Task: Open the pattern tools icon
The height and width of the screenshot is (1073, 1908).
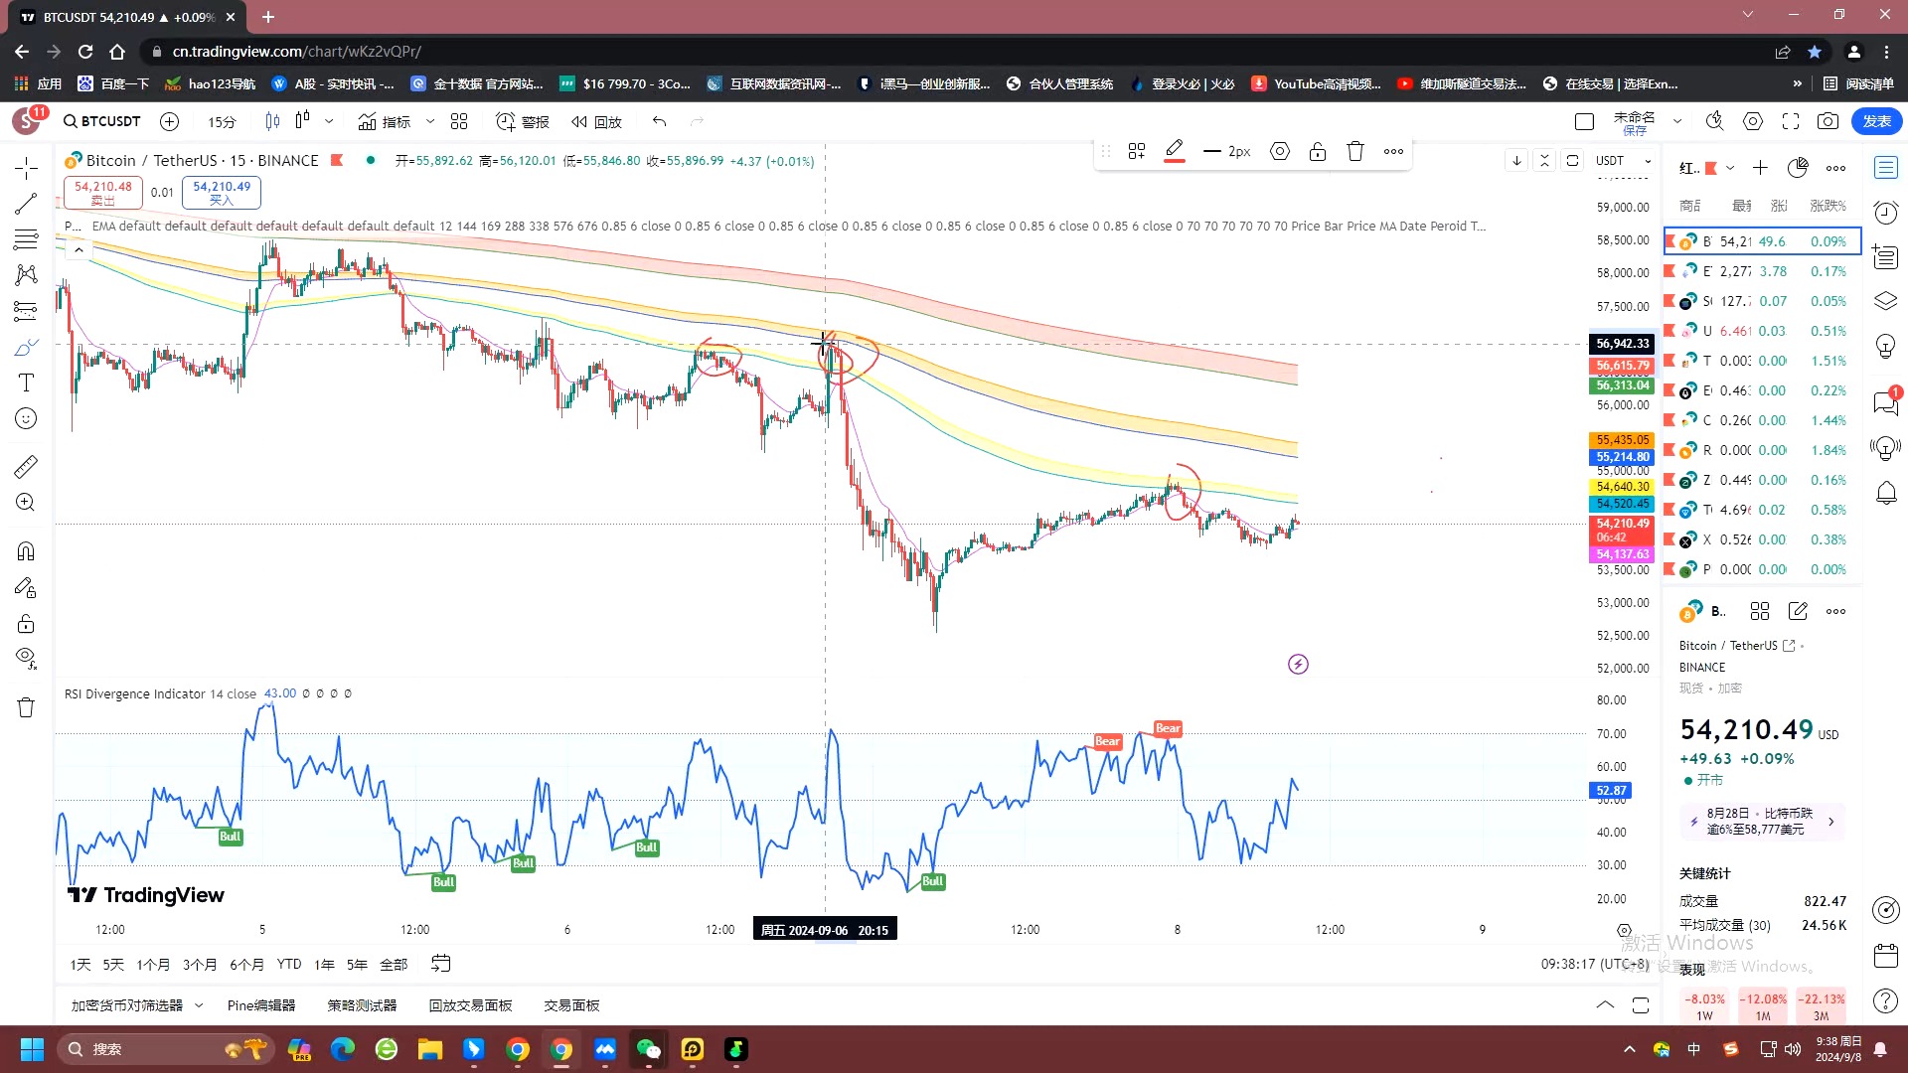Action: click(x=27, y=275)
